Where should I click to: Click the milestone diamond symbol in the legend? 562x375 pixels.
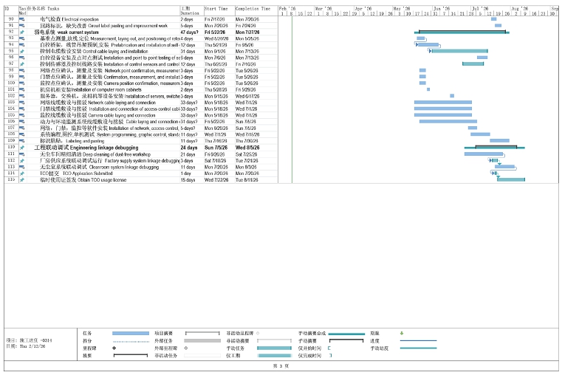(x=114, y=348)
